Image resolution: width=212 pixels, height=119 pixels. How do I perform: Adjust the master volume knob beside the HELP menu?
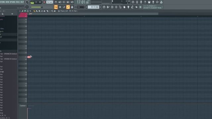coord(27,2)
